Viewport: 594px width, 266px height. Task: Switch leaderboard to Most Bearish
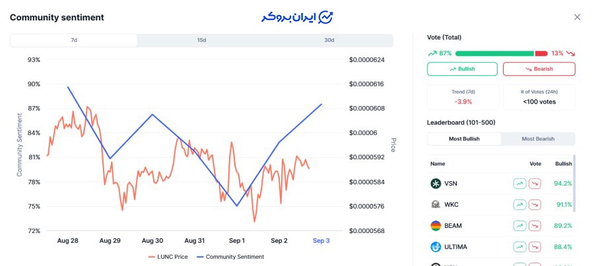pos(538,139)
